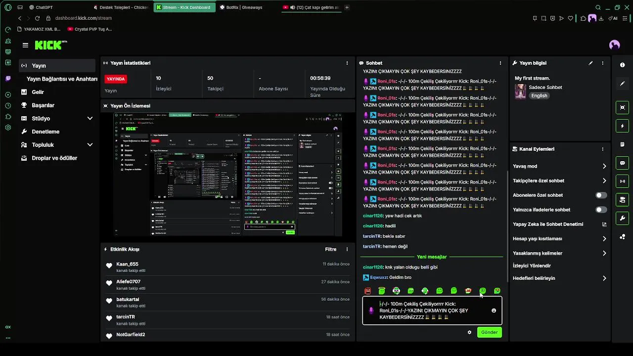
Task: Toggle Yalnızca ifadelerle sohbet switch
Action: pos(601,210)
